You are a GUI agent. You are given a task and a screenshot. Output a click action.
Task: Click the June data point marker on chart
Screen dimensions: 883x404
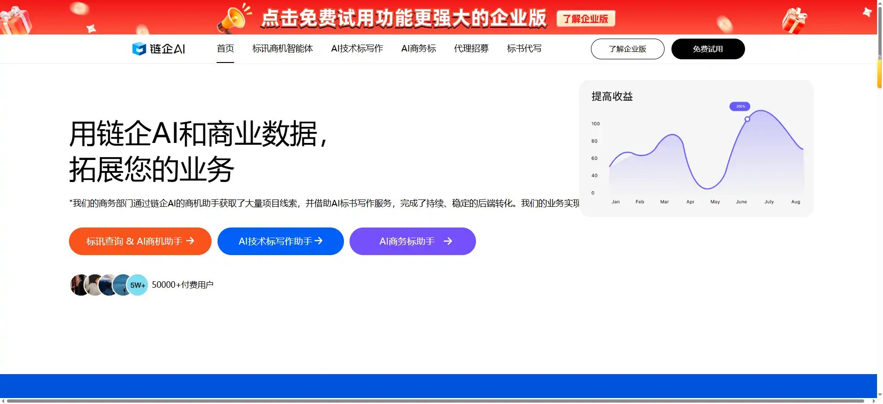coord(747,119)
